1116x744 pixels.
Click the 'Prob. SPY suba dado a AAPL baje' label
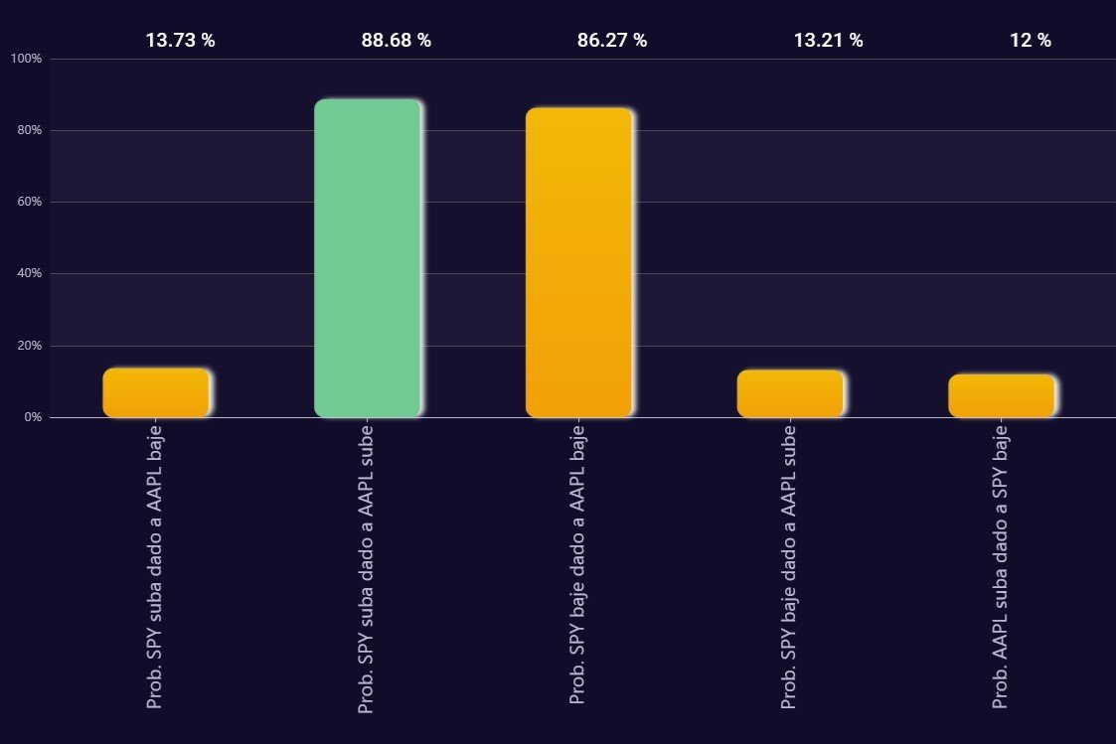click(x=155, y=565)
